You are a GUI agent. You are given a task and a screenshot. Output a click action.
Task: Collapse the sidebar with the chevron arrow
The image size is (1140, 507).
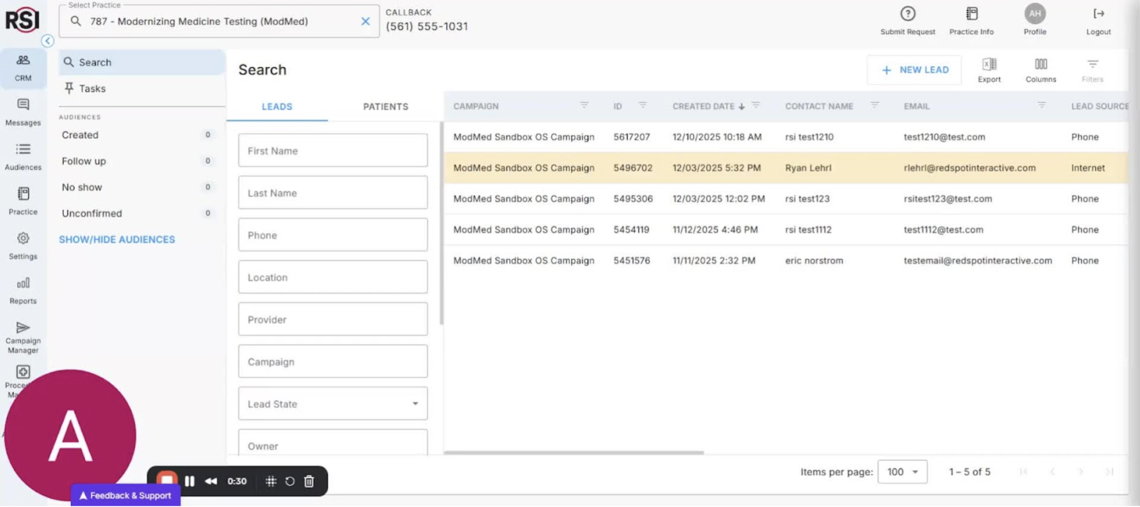47,41
